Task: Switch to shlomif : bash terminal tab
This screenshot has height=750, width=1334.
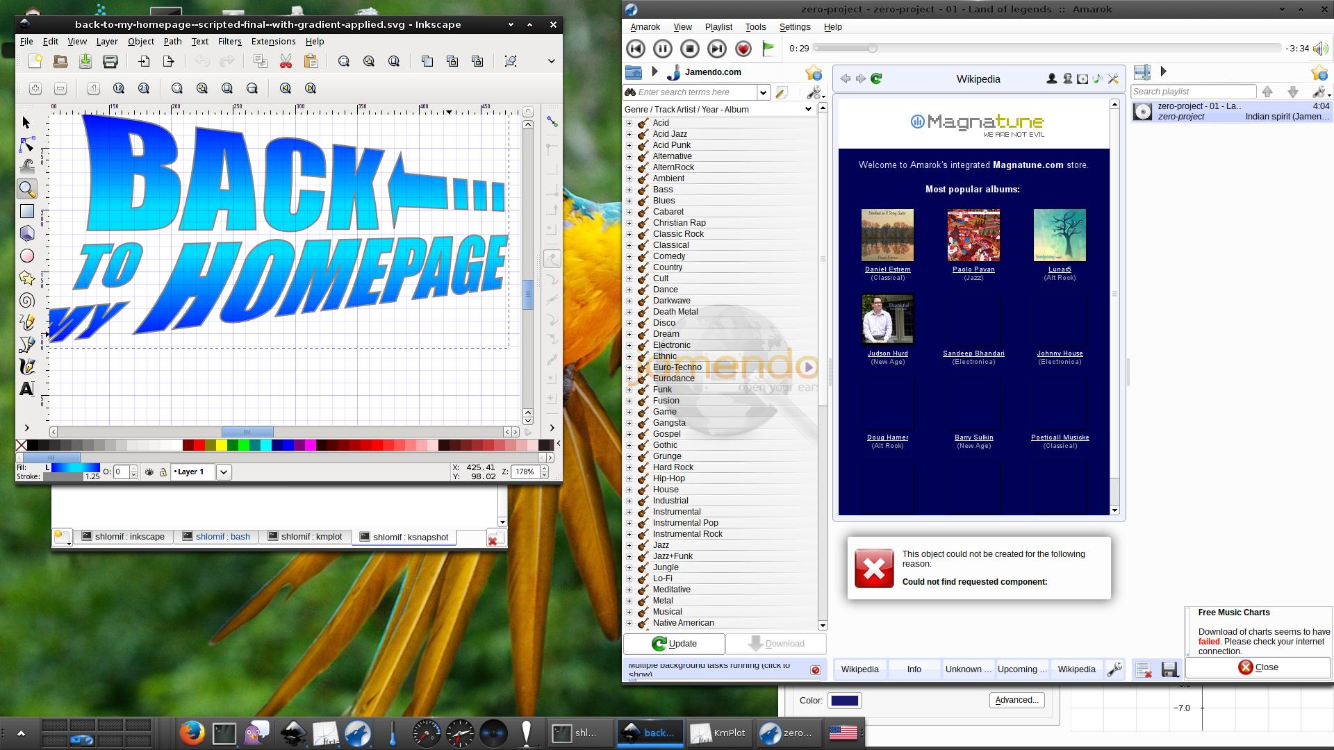Action: (x=215, y=537)
